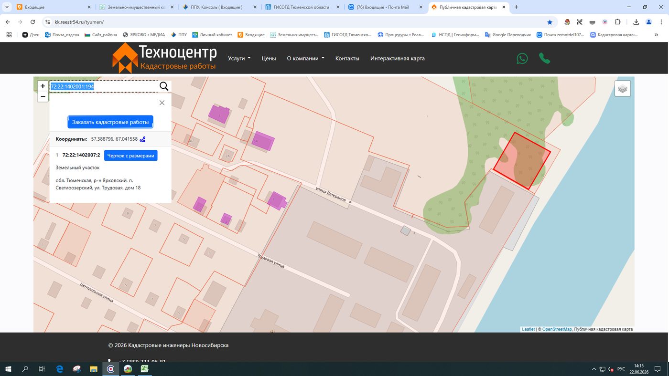Open the Личный кабинет bookmark
This screenshot has height=376, width=669.
point(212,35)
